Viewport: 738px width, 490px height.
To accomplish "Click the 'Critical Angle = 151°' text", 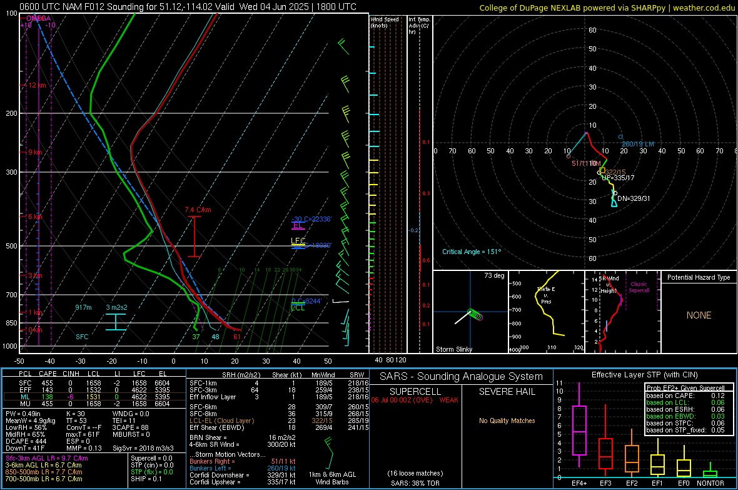I will tap(472, 252).
